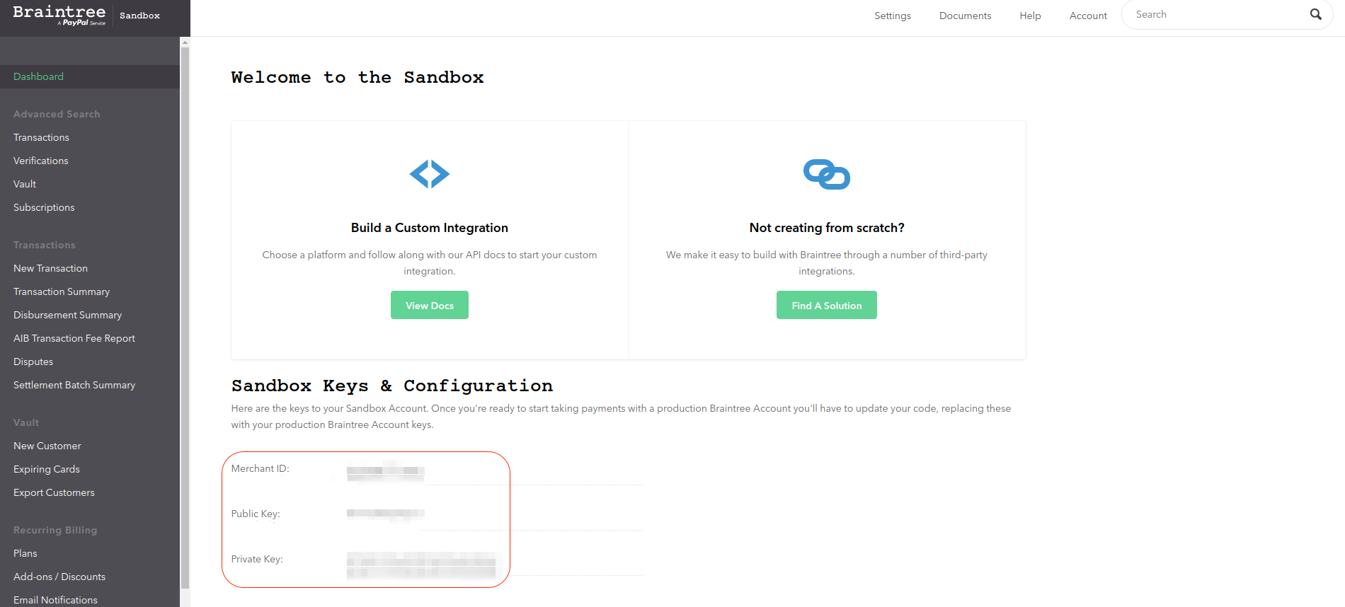Click the Sandbox environment label
The image size is (1345, 607).
point(139,16)
